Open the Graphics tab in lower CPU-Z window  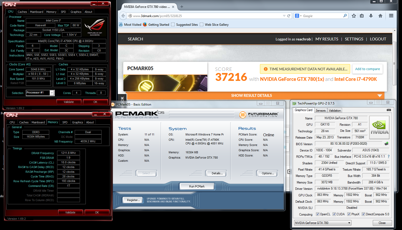(78, 122)
